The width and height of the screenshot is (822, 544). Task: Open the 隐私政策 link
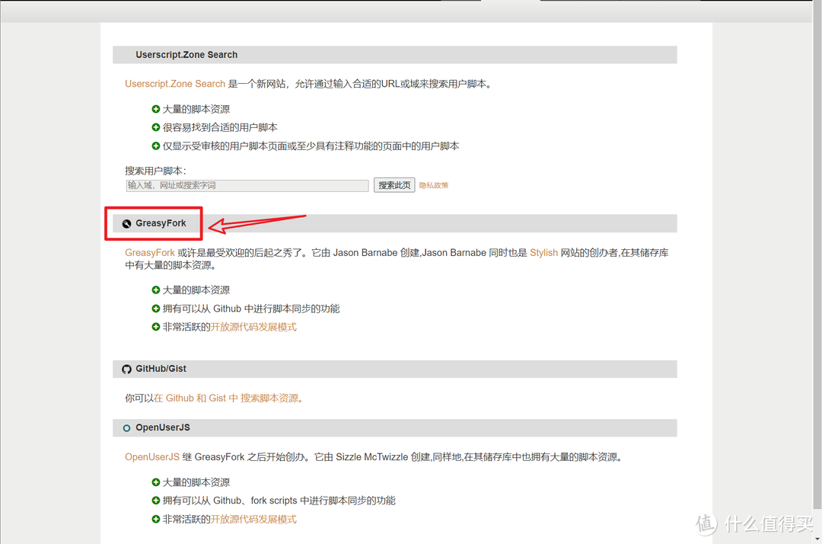click(x=434, y=185)
